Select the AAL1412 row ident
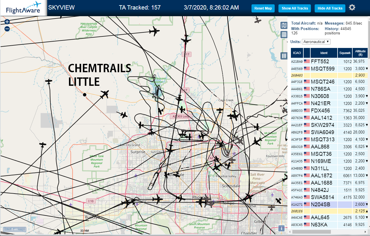The height and width of the screenshot is (236, 370). click(x=322, y=118)
